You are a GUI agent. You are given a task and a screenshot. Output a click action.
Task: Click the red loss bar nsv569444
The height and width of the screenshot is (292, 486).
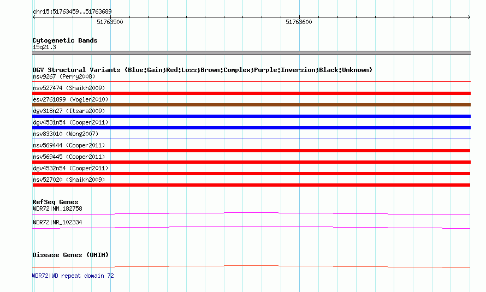click(x=251, y=151)
